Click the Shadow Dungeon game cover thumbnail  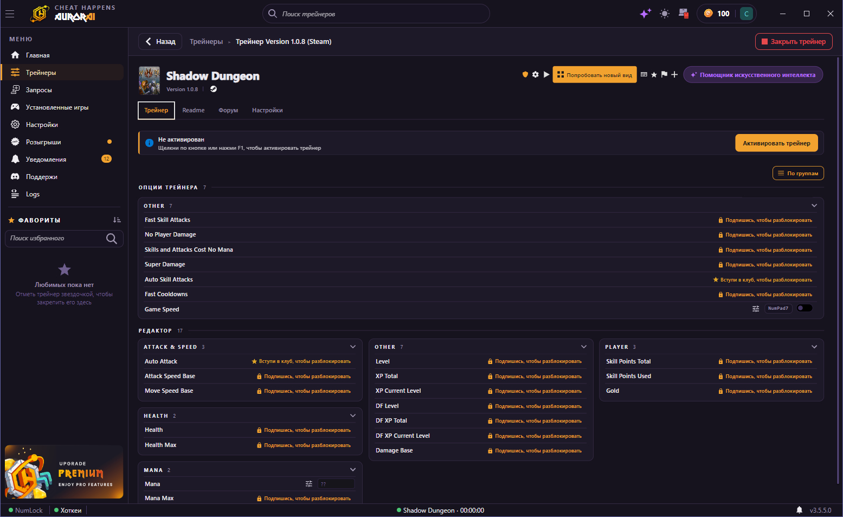click(149, 80)
